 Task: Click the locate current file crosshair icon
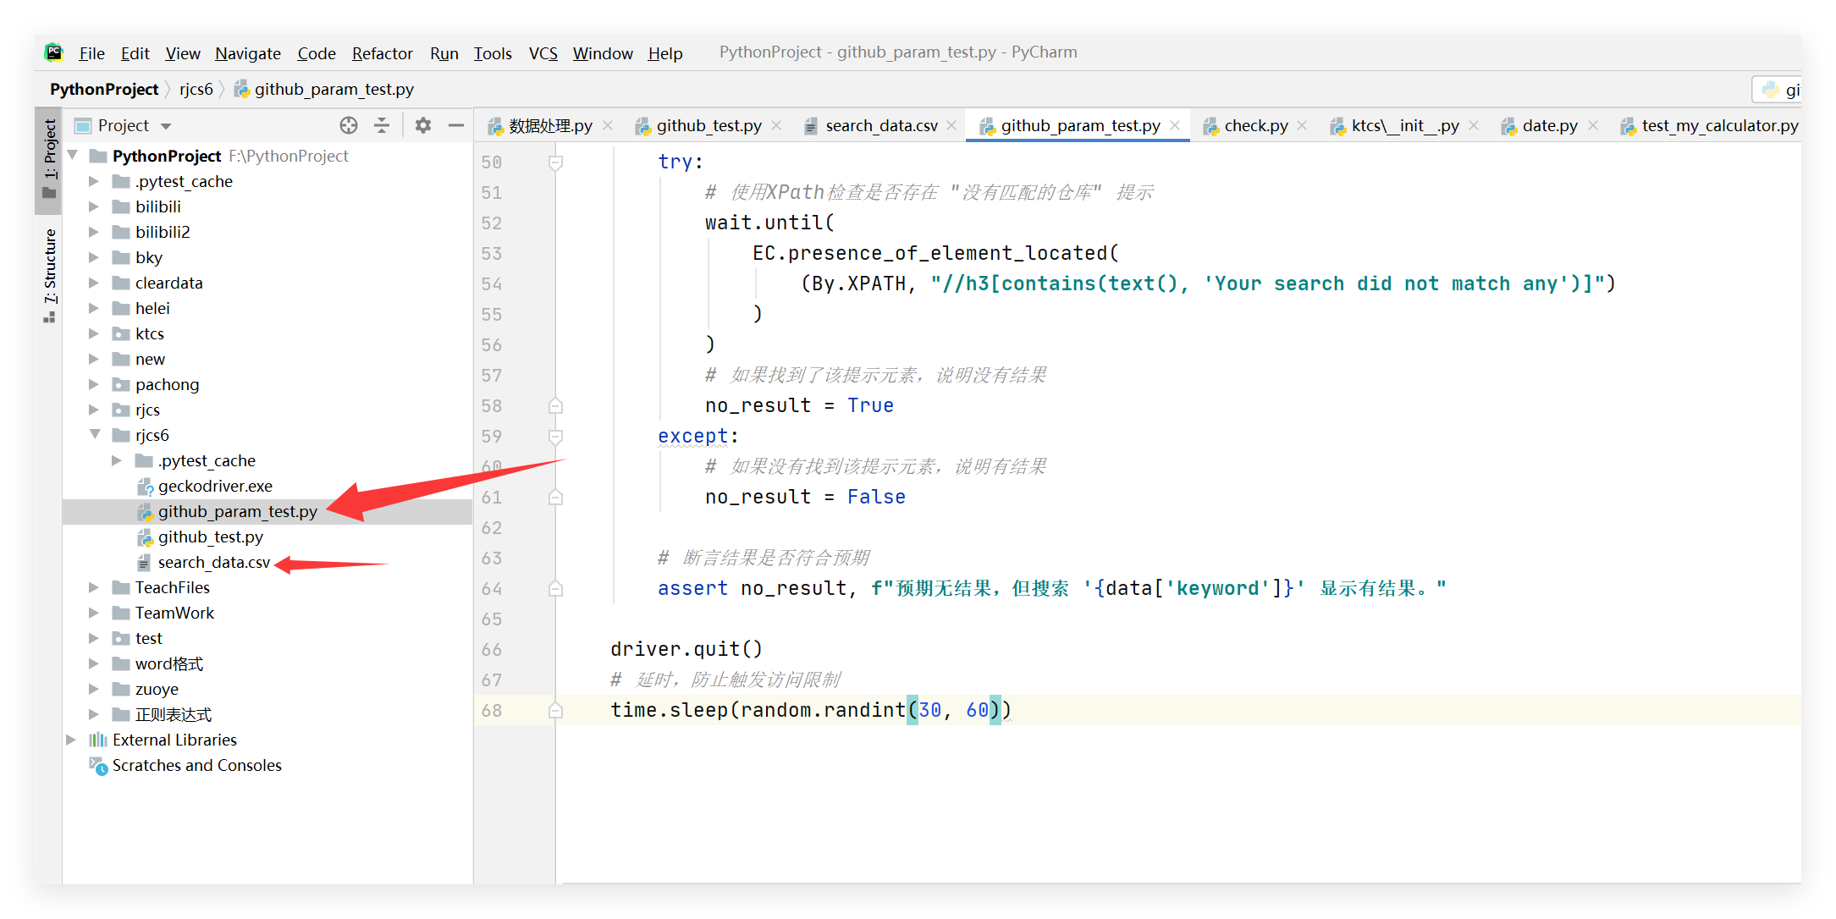click(348, 125)
